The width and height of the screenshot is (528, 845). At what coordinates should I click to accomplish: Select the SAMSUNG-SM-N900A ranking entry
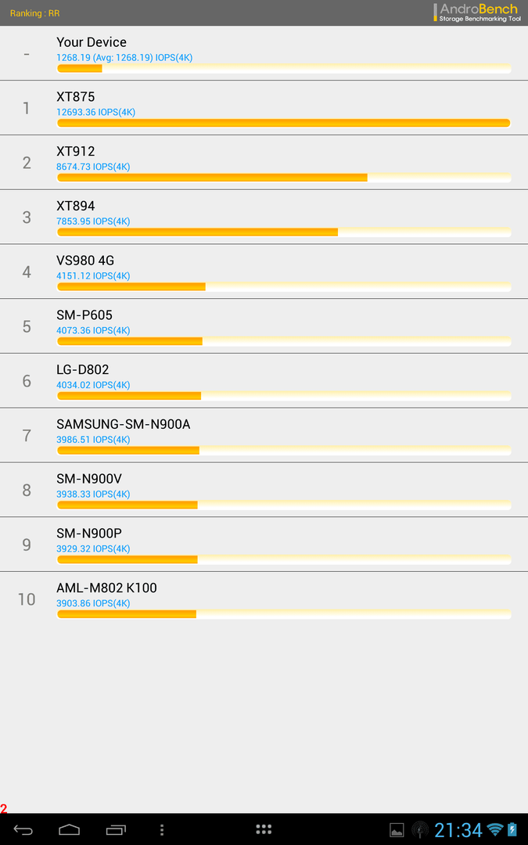(264, 436)
